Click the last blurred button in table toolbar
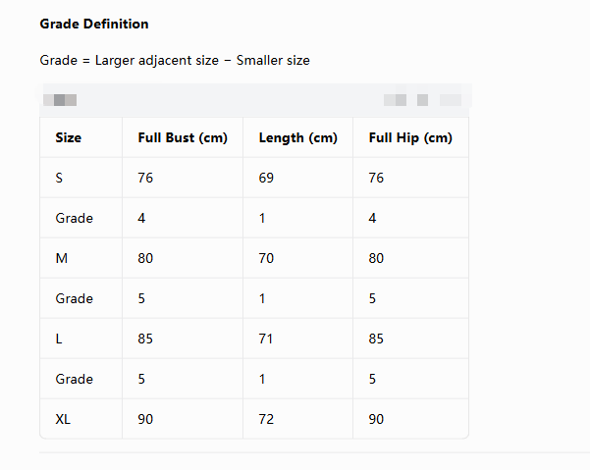 451,100
